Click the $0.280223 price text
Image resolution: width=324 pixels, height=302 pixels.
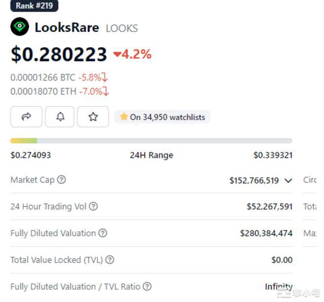[x=59, y=54]
